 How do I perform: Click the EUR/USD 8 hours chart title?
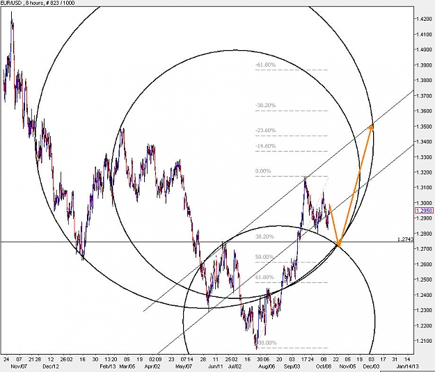coord(38,3)
